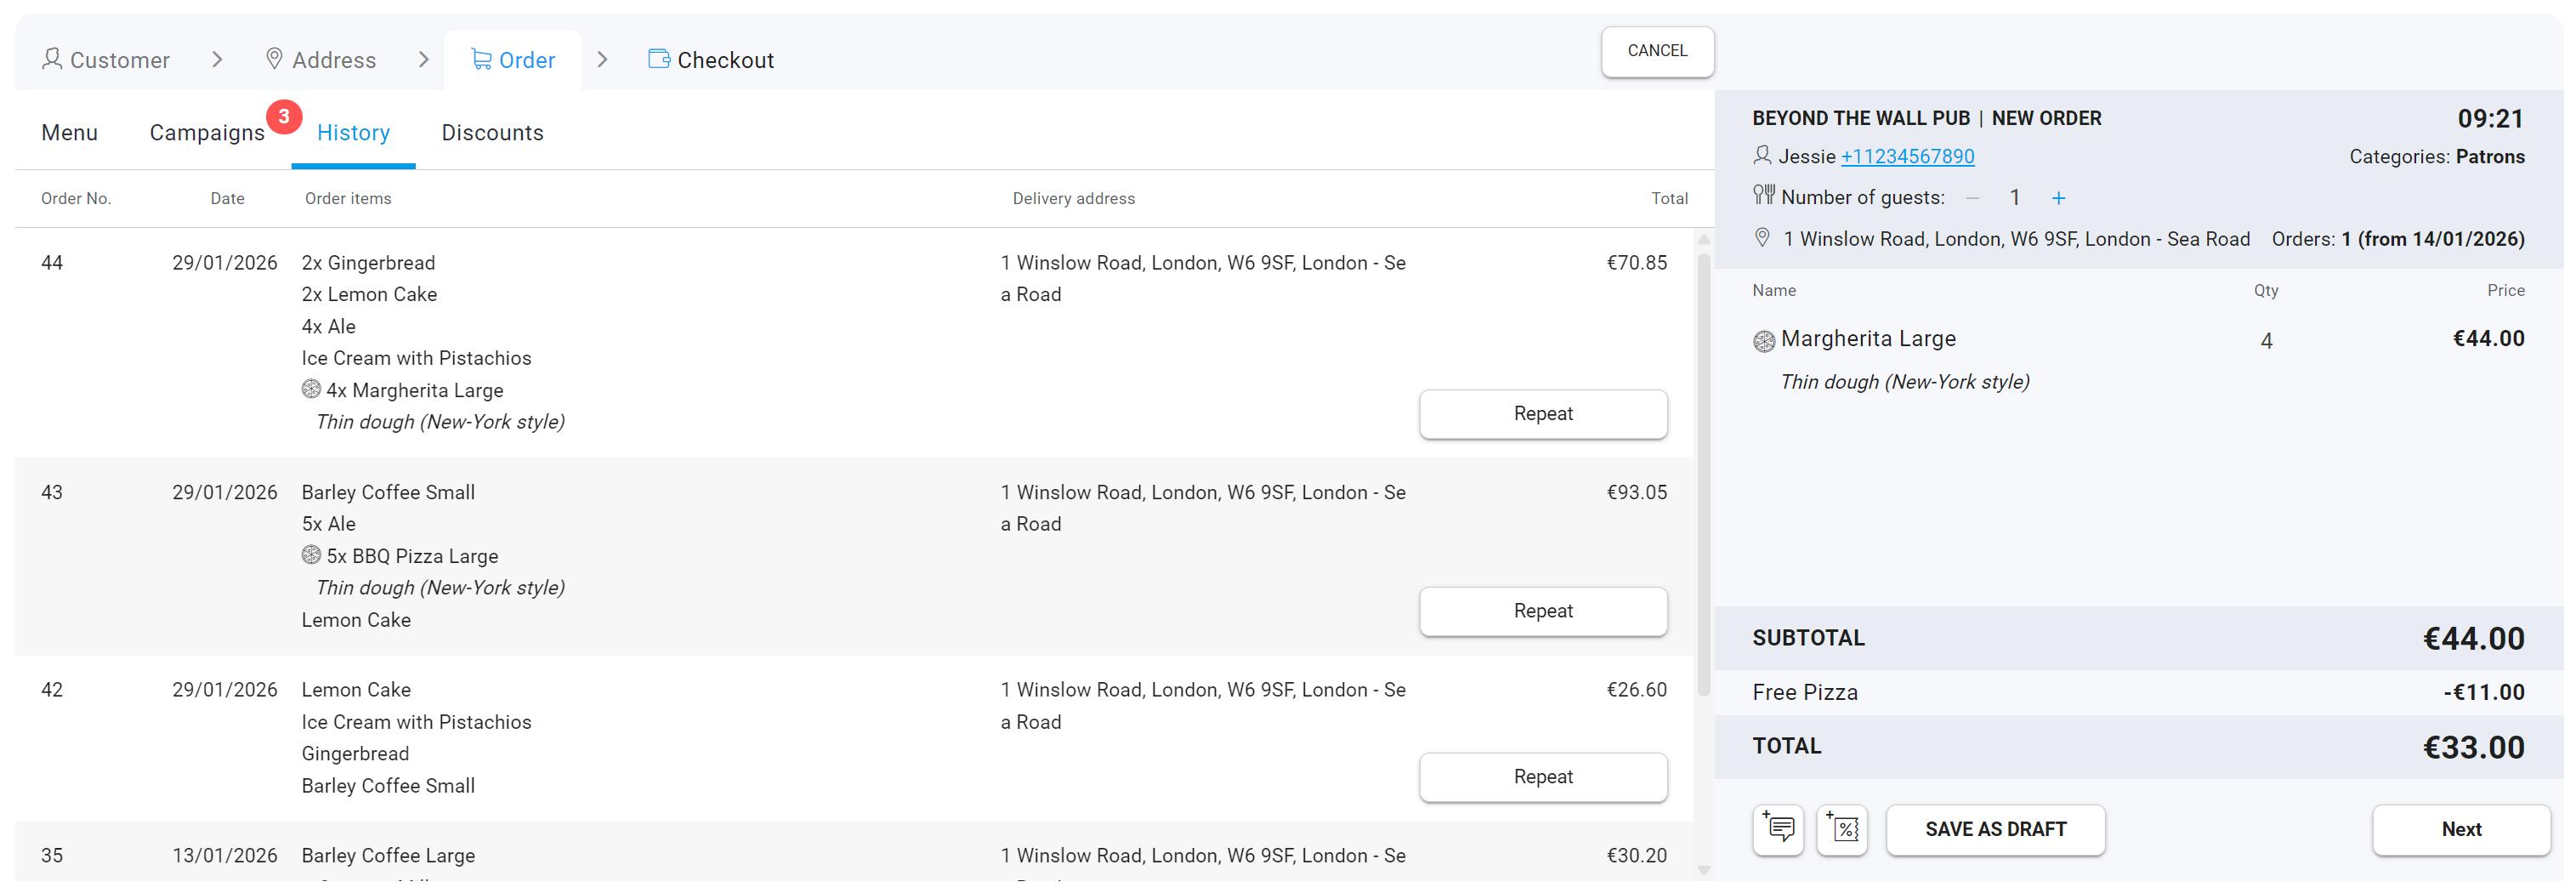The width and height of the screenshot is (2576, 893).
Task: Repeat order number 44
Action: click(x=1542, y=413)
